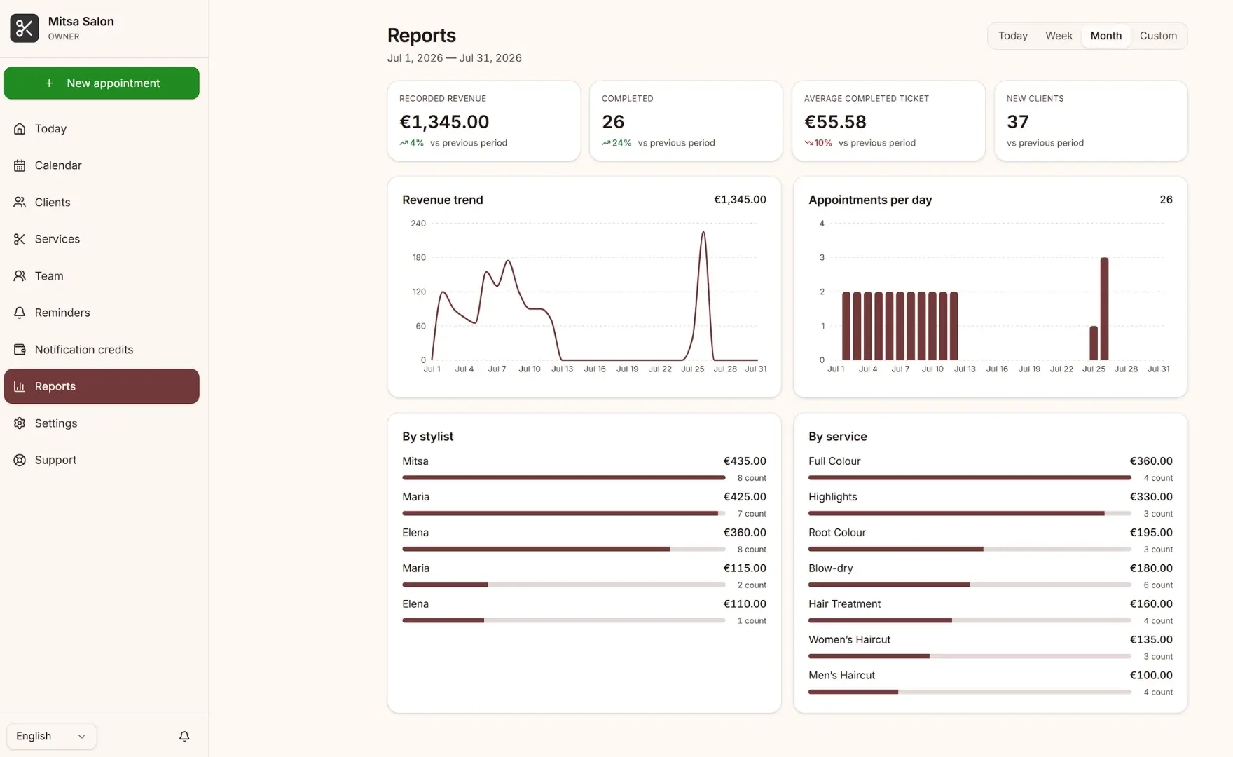Click the plus icon in New appointment

coord(49,83)
